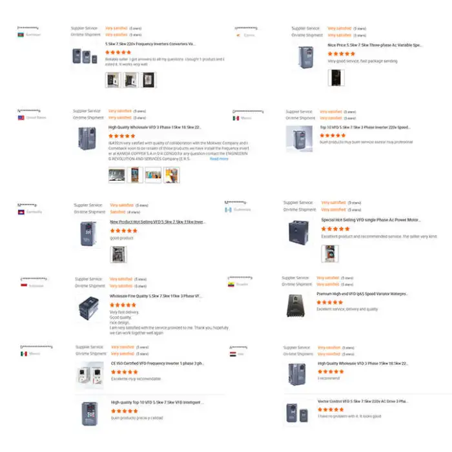Open the New Product Hot Selling VFD link

158,221
